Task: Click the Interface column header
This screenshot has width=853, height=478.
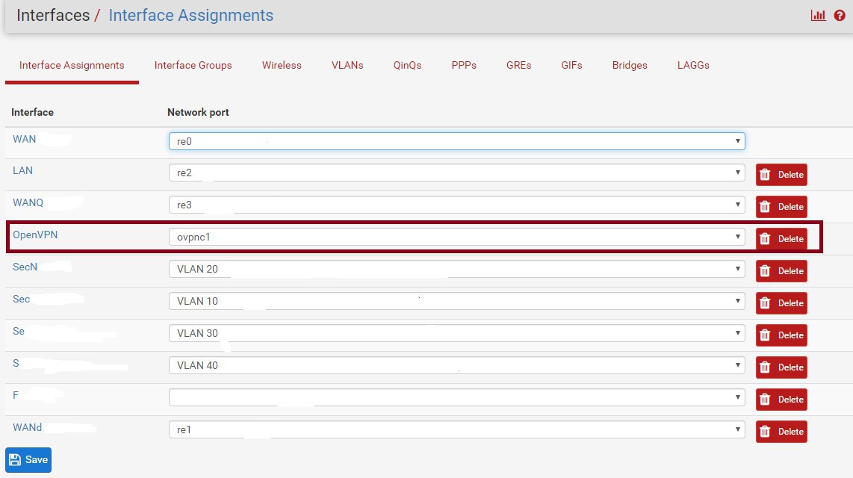Action: 33,113
